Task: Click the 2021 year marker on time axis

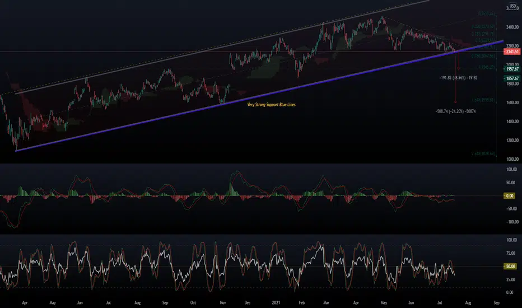Action: click(x=276, y=302)
